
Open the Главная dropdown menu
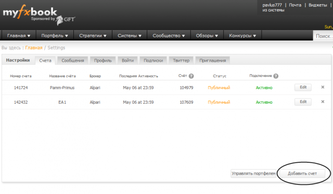[19, 36]
